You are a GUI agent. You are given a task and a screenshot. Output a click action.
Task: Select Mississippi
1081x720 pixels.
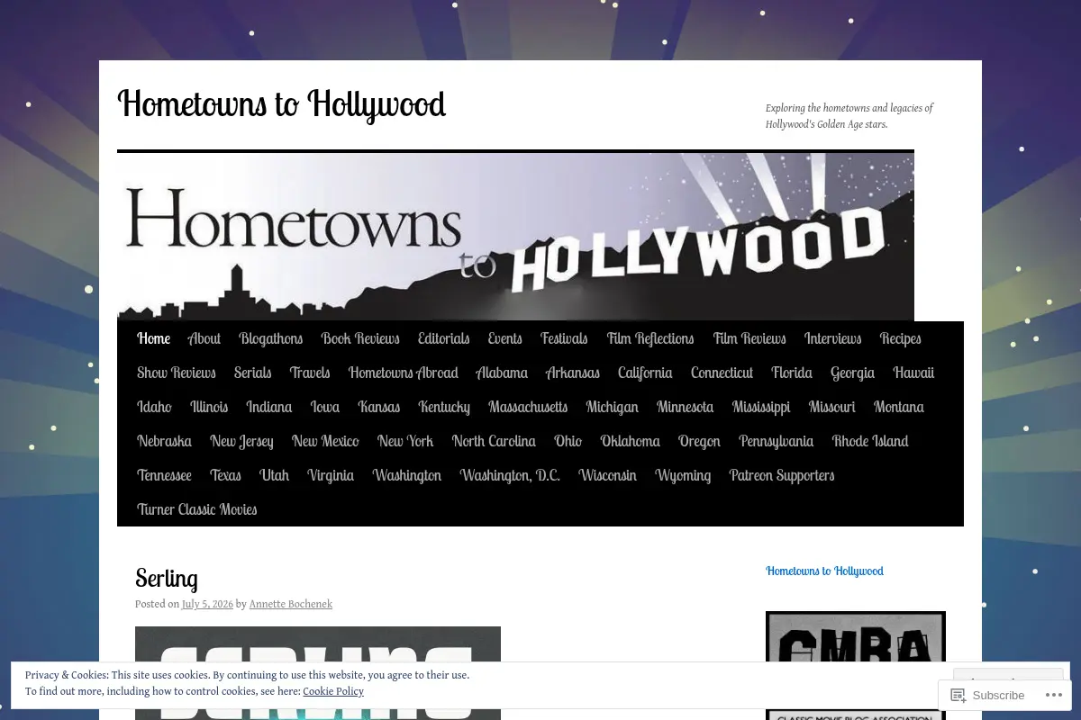coord(761,407)
